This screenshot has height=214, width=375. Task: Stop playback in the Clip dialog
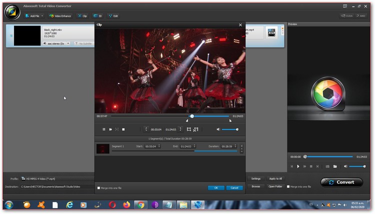pos(123,129)
